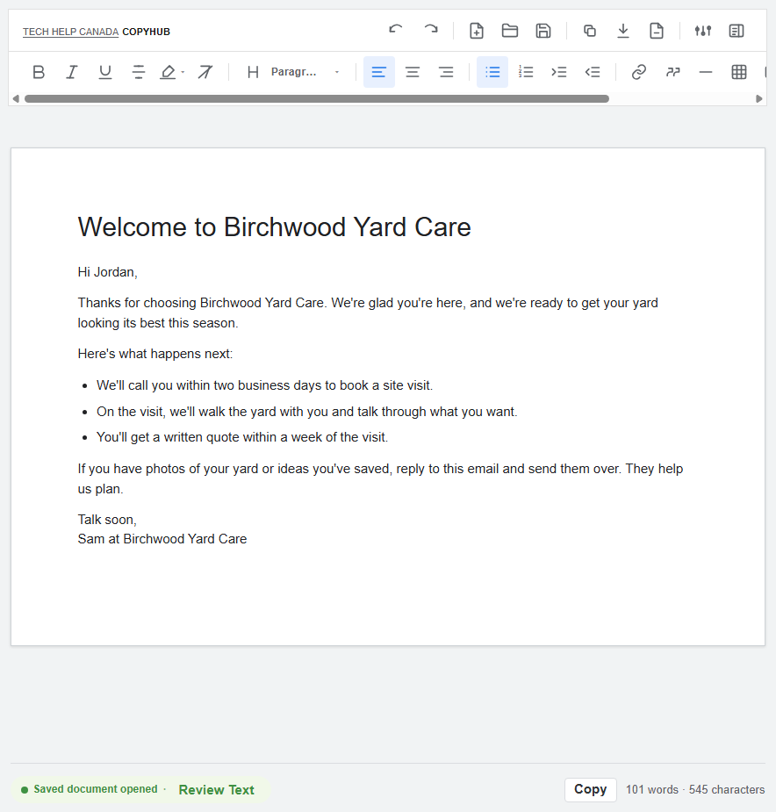Insert a horizontal line
This screenshot has width=776, height=812.
[706, 72]
